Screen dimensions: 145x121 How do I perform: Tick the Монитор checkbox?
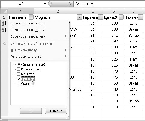(x=19, y=74)
